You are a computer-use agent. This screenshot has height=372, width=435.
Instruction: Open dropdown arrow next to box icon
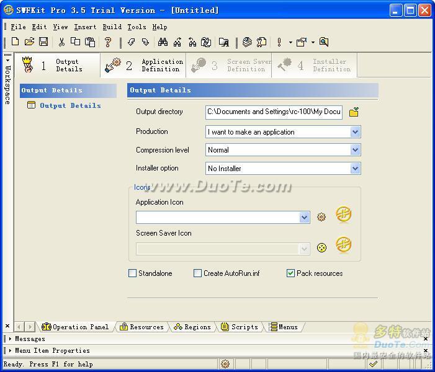[x=313, y=42]
